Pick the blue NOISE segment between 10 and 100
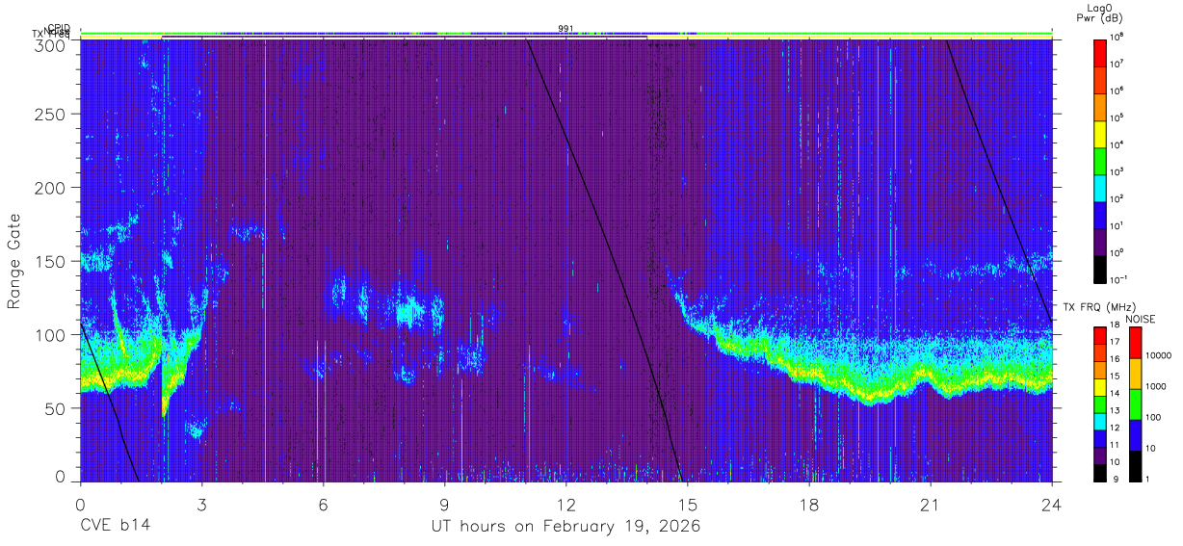 1134,435
